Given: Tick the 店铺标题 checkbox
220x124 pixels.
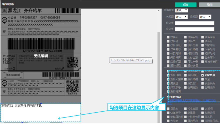Looking at the screenshot, I should [168, 62].
